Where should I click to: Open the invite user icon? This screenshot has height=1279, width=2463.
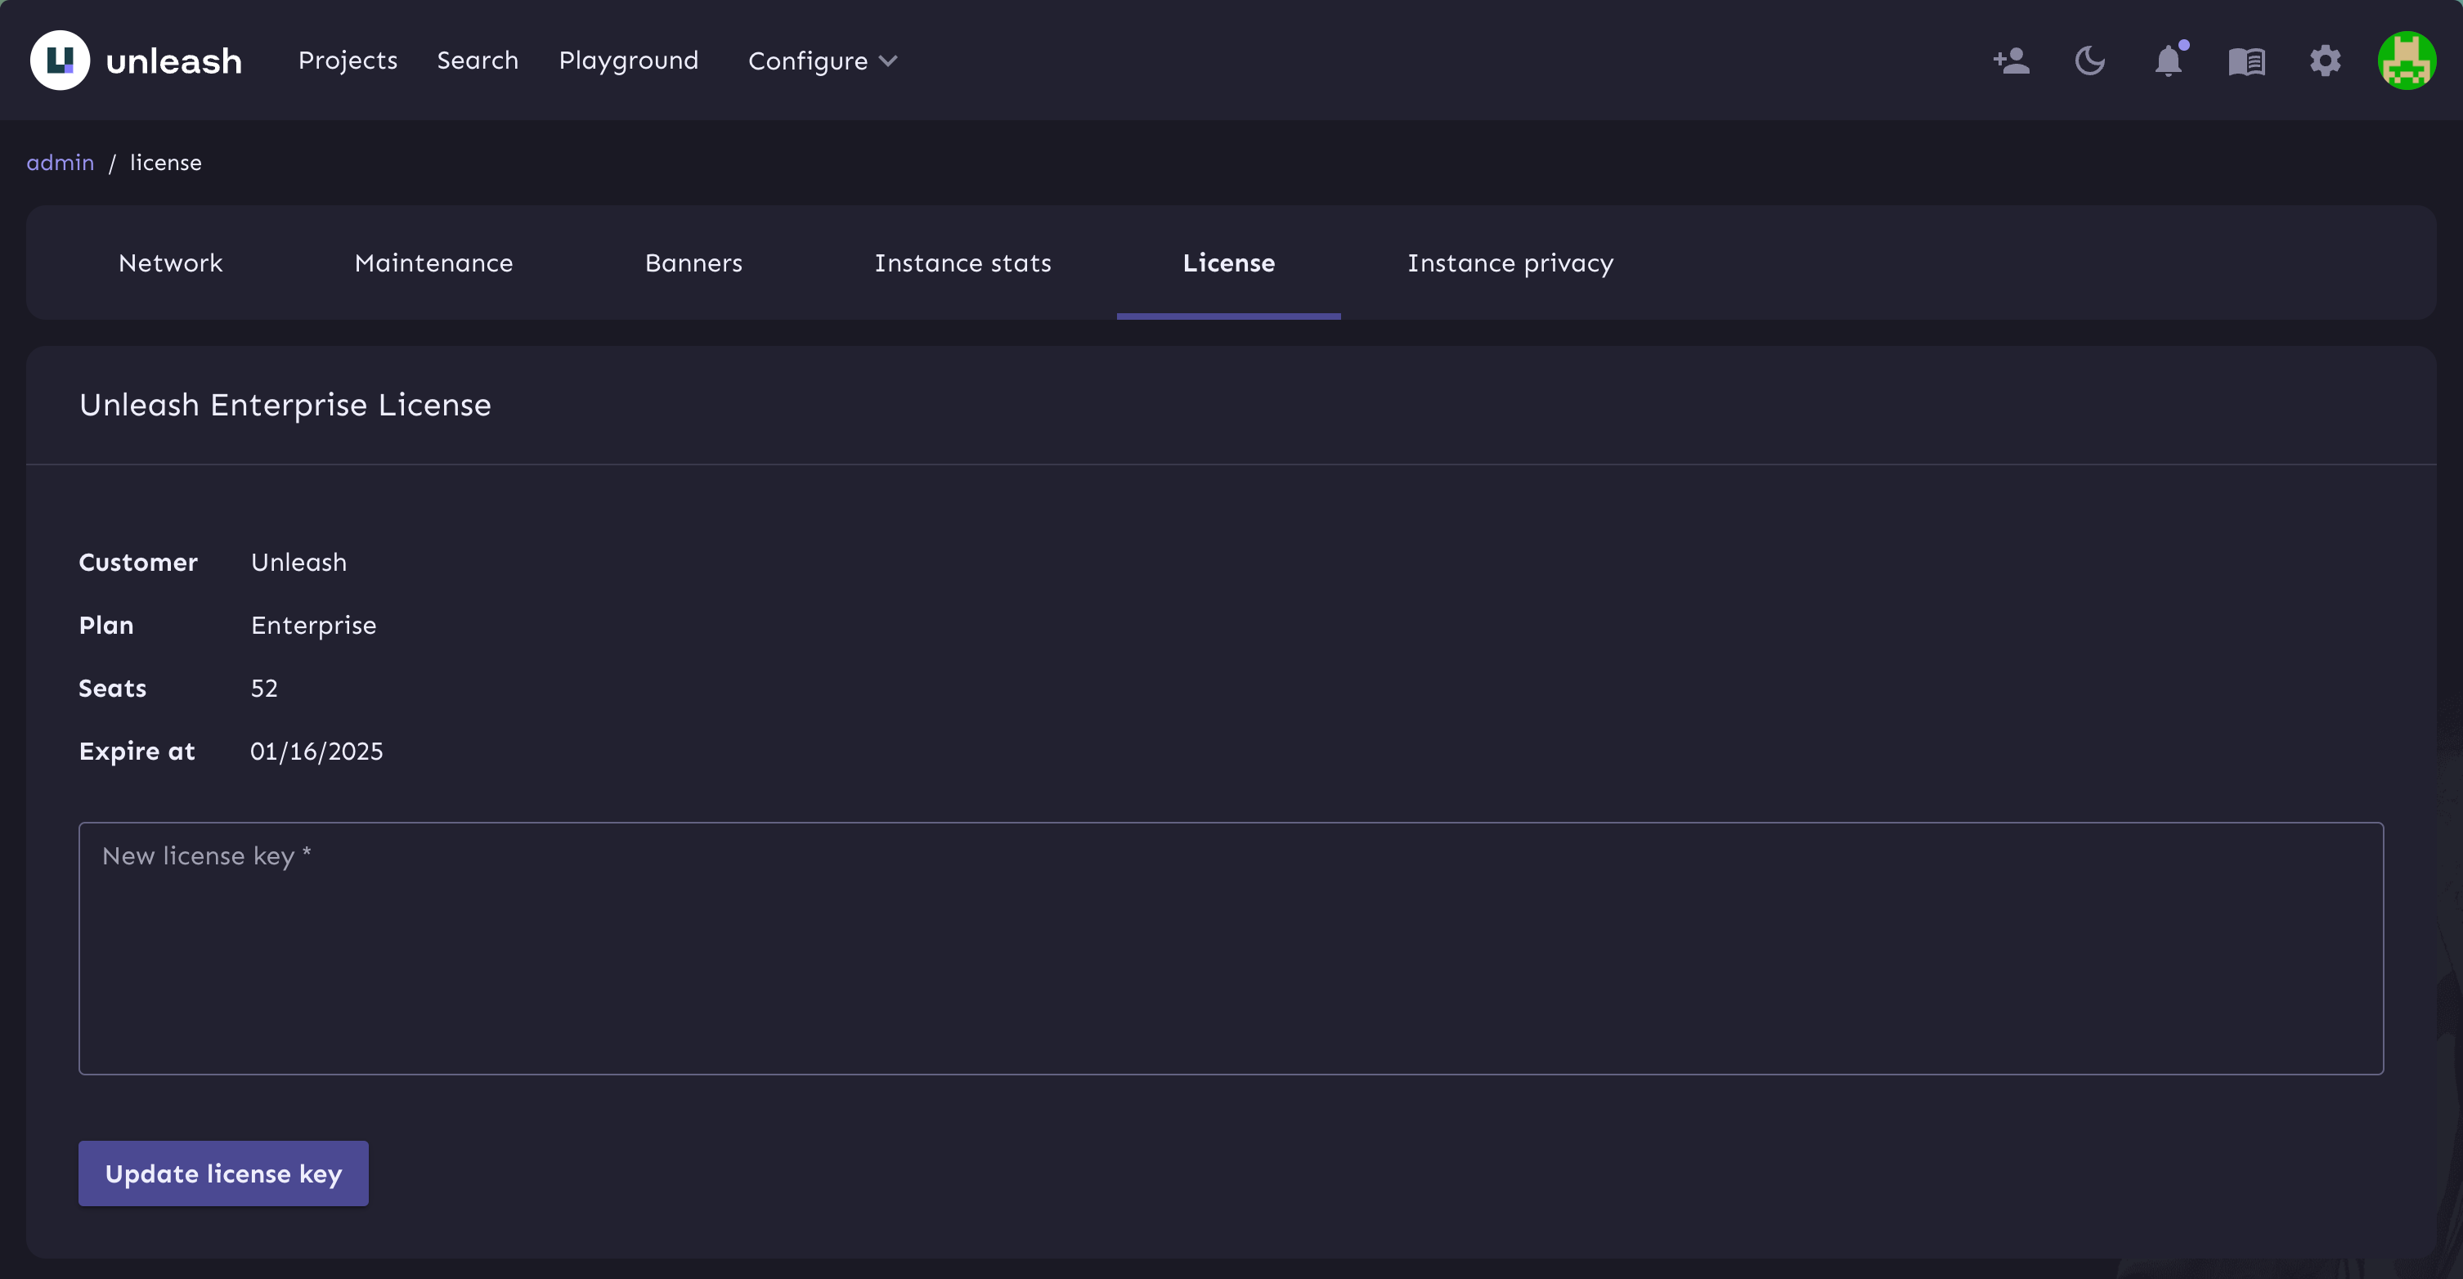click(2011, 61)
